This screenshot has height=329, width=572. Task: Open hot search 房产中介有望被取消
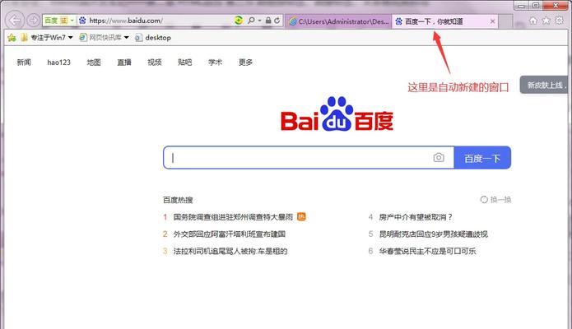tap(416, 217)
